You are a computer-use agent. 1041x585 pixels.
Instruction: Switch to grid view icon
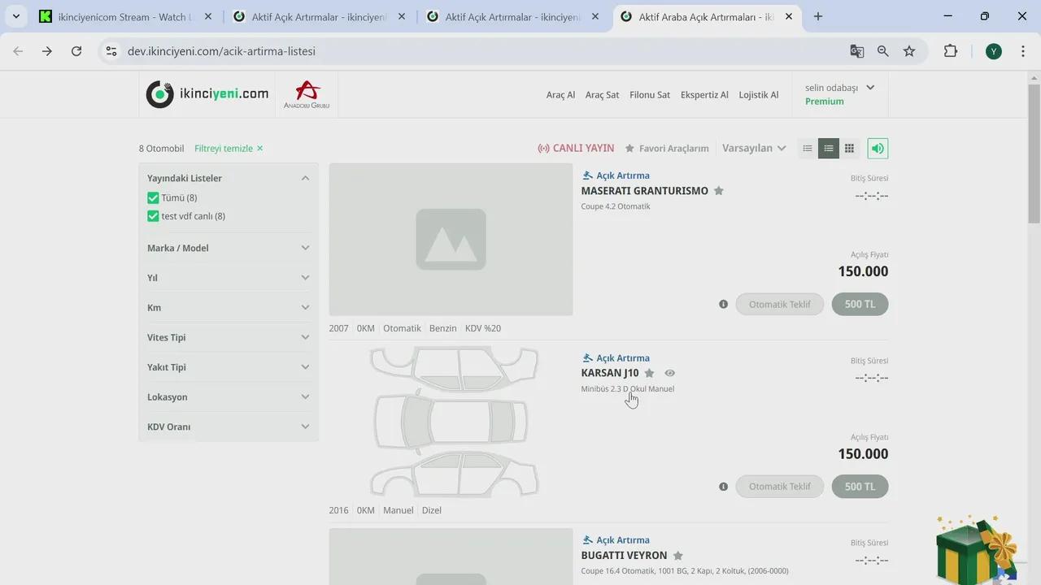[849, 148]
